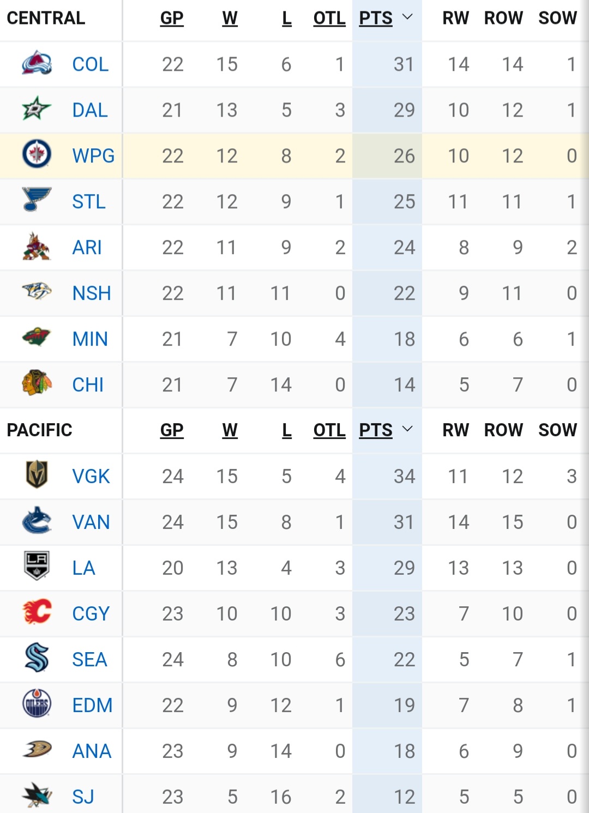Viewport: 589px width, 813px height.
Task: Open the VAN team link
Action: [91, 522]
